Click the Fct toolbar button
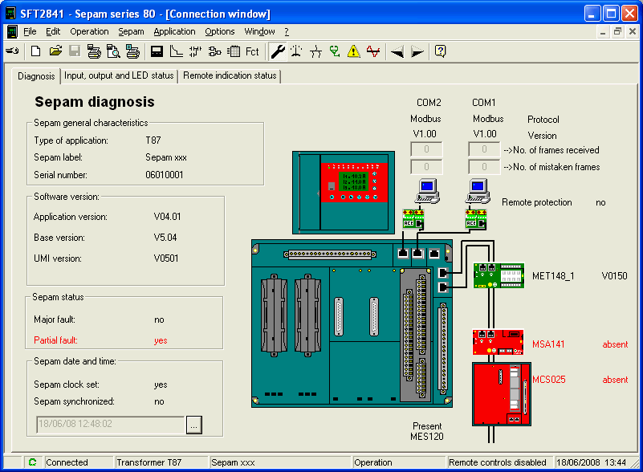The height and width of the screenshot is (472, 643). pyautogui.click(x=252, y=51)
